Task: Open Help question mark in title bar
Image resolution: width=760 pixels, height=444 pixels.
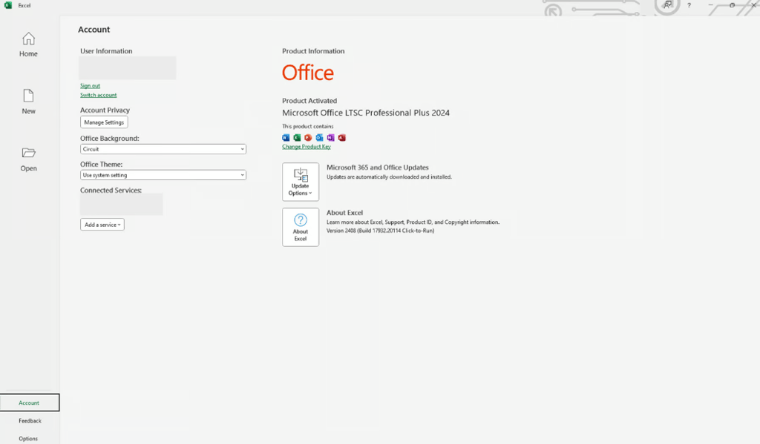Action: [689, 5]
